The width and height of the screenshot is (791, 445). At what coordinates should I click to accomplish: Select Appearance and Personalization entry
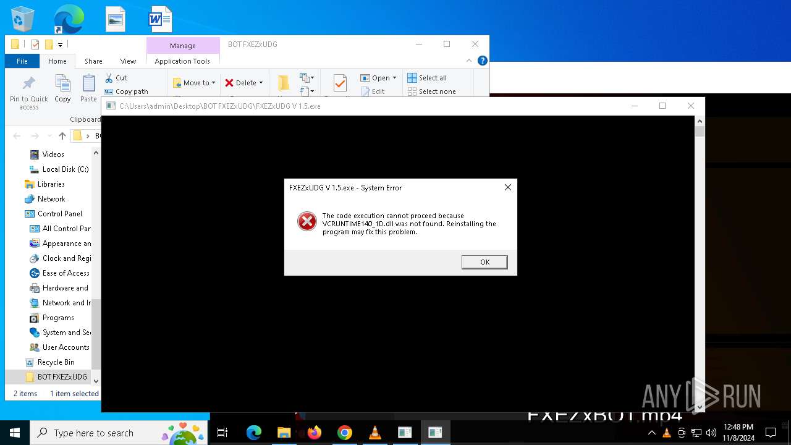click(x=60, y=244)
